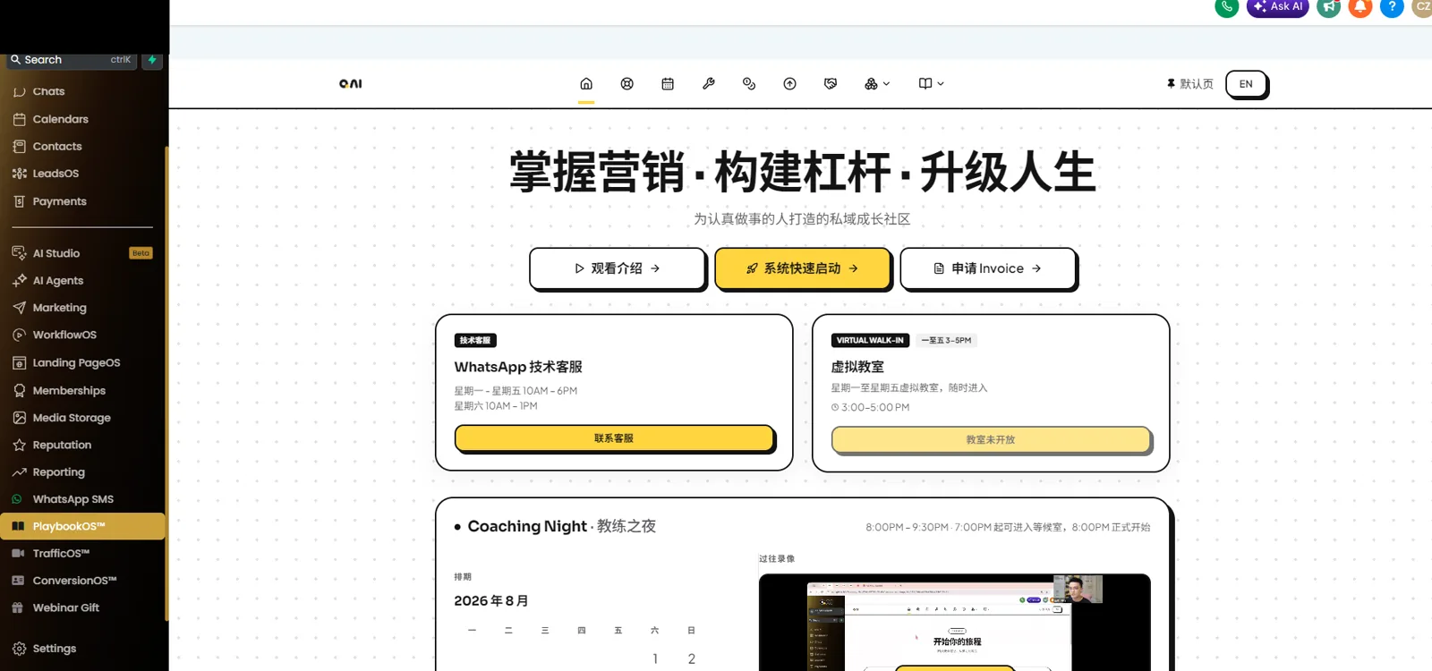Open AI Studio Beta in sidebar

click(x=82, y=253)
